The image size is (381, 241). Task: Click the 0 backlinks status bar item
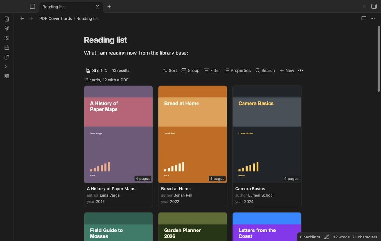(x=310, y=237)
